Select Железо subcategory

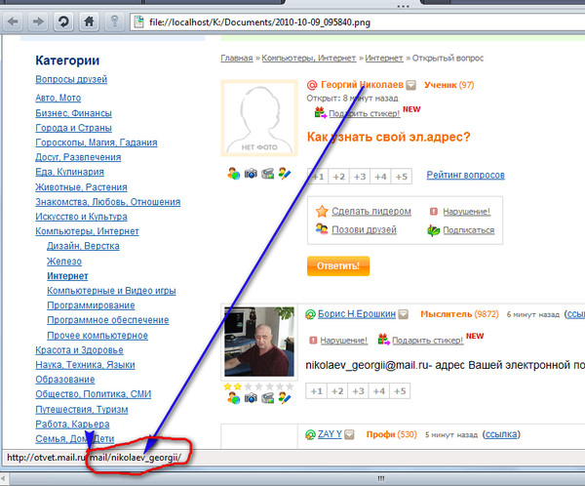(x=64, y=262)
